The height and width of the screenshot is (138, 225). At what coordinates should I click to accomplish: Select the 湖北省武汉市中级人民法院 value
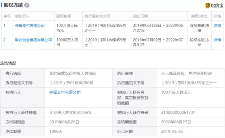coord(73,74)
